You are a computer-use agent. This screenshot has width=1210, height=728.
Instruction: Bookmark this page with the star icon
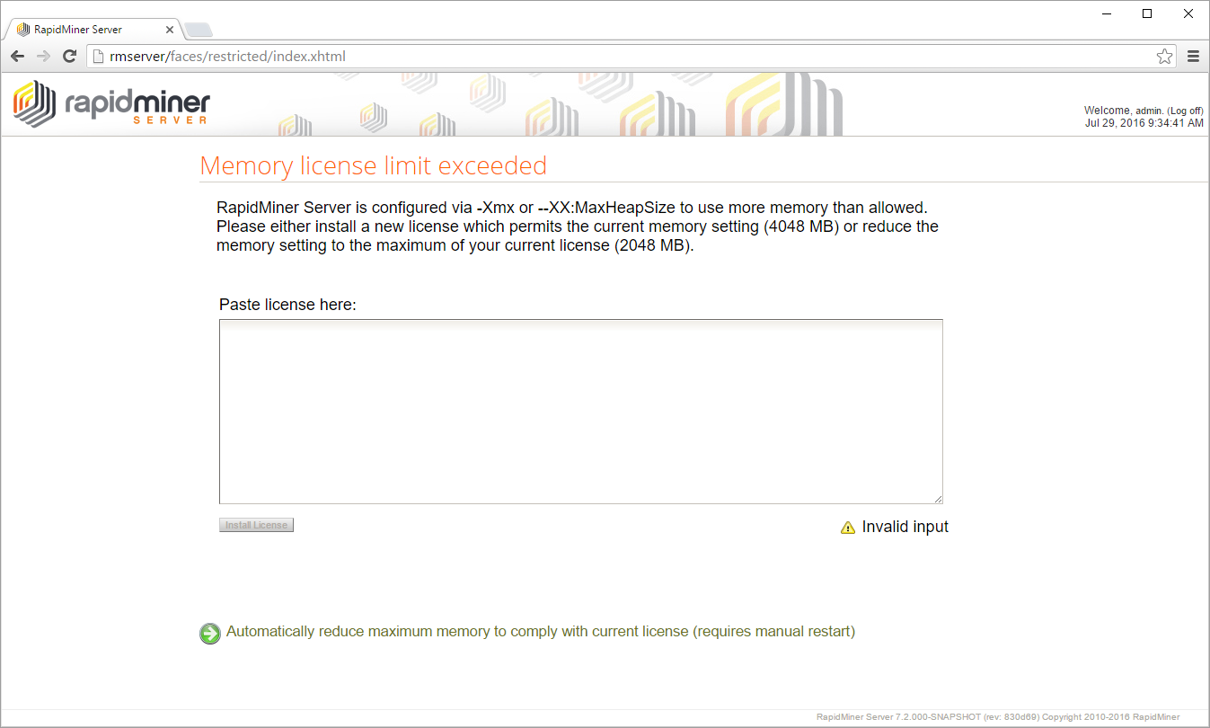pos(1164,57)
